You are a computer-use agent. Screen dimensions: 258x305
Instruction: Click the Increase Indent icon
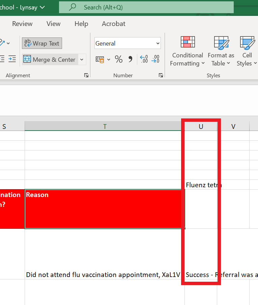click(12, 59)
